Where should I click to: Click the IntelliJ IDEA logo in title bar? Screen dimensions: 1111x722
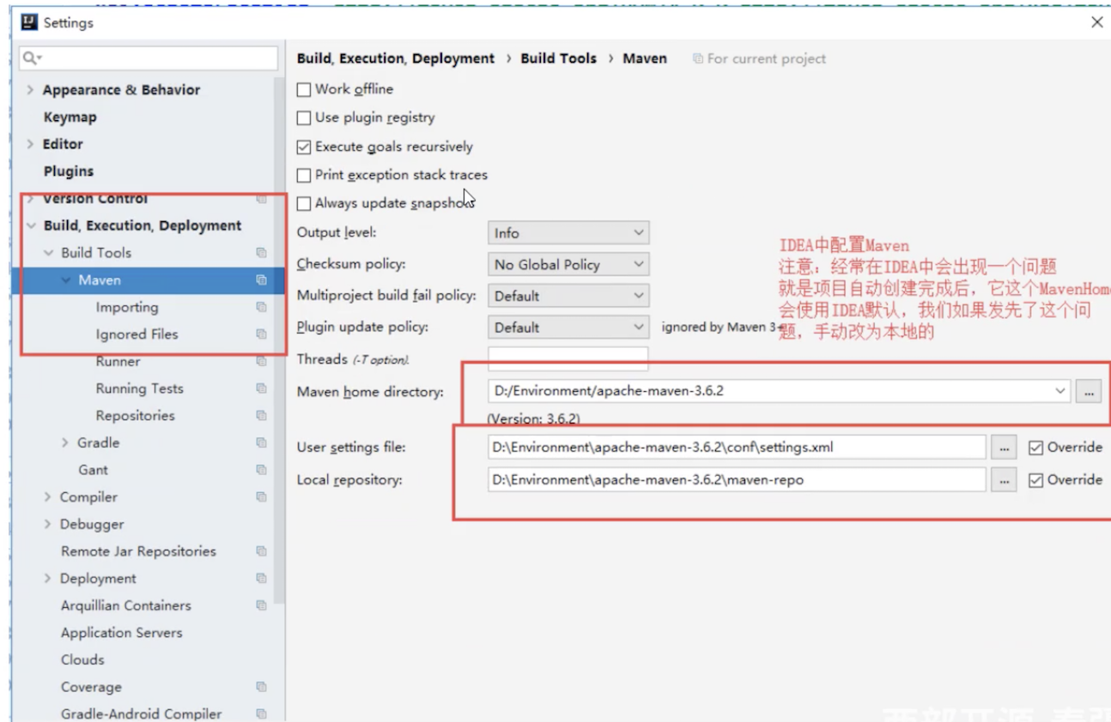pyautogui.click(x=30, y=22)
